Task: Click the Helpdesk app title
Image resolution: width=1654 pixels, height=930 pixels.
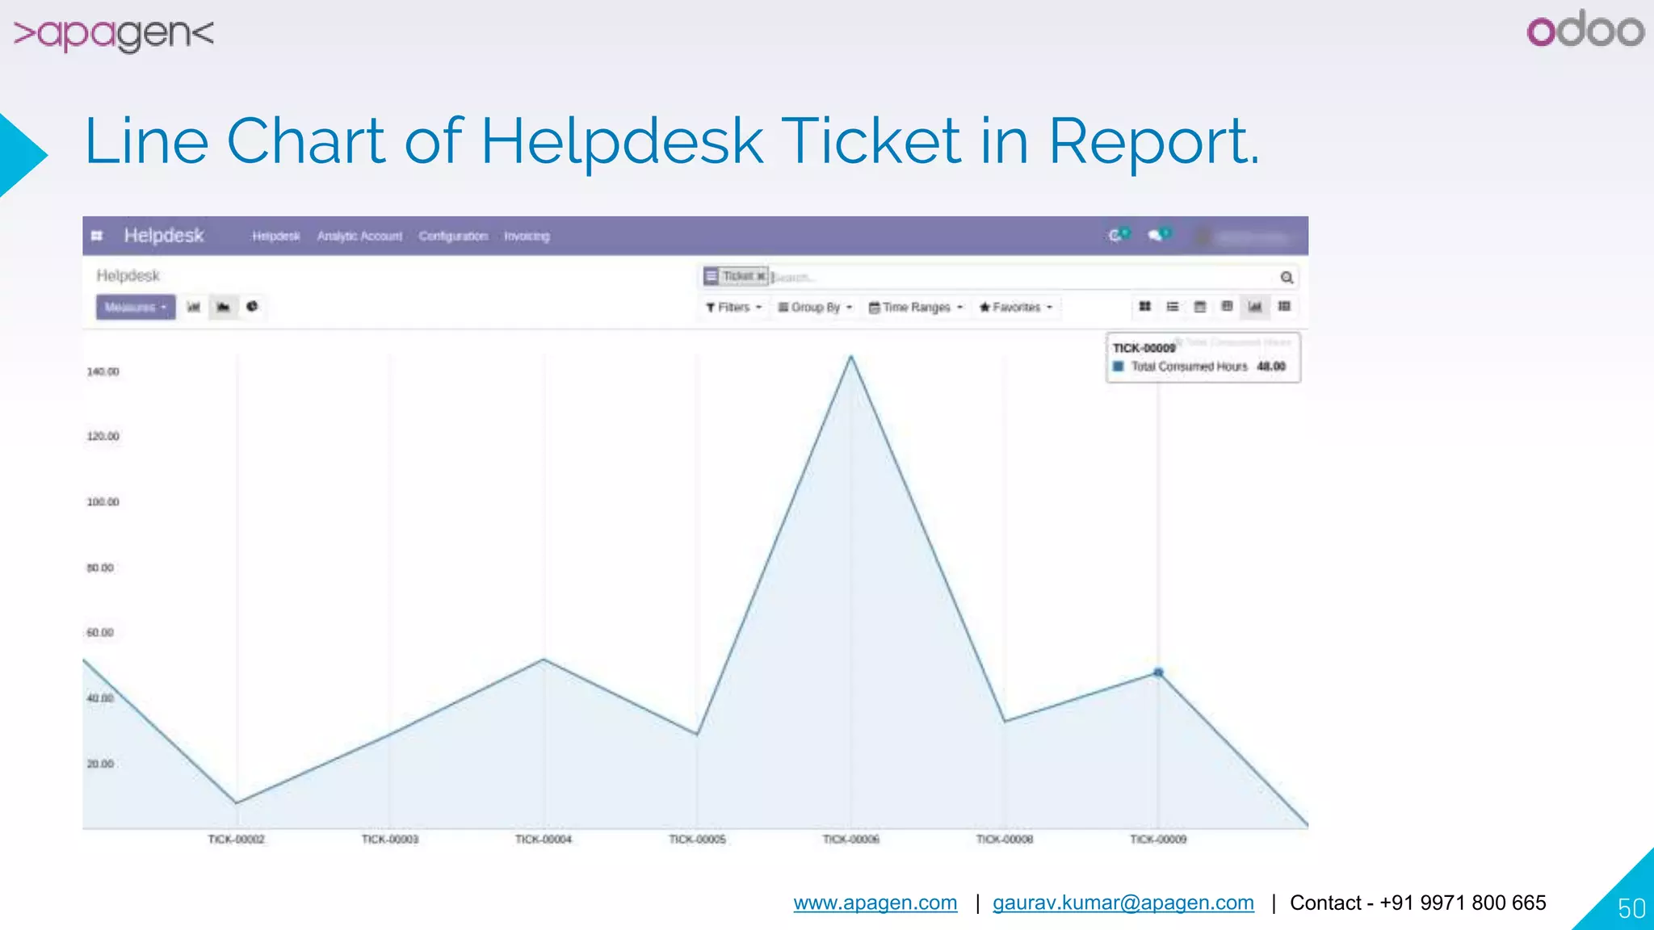Action: click(164, 236)
